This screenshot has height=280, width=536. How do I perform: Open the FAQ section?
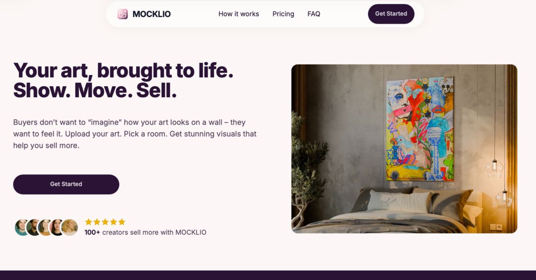314,14
